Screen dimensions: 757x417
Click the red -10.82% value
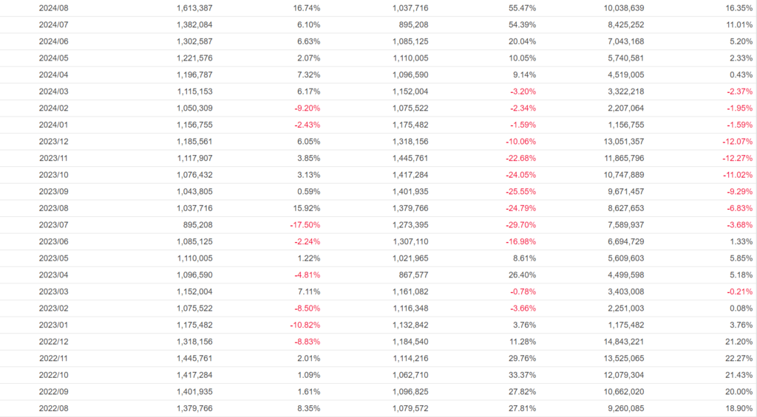[304, 325]
